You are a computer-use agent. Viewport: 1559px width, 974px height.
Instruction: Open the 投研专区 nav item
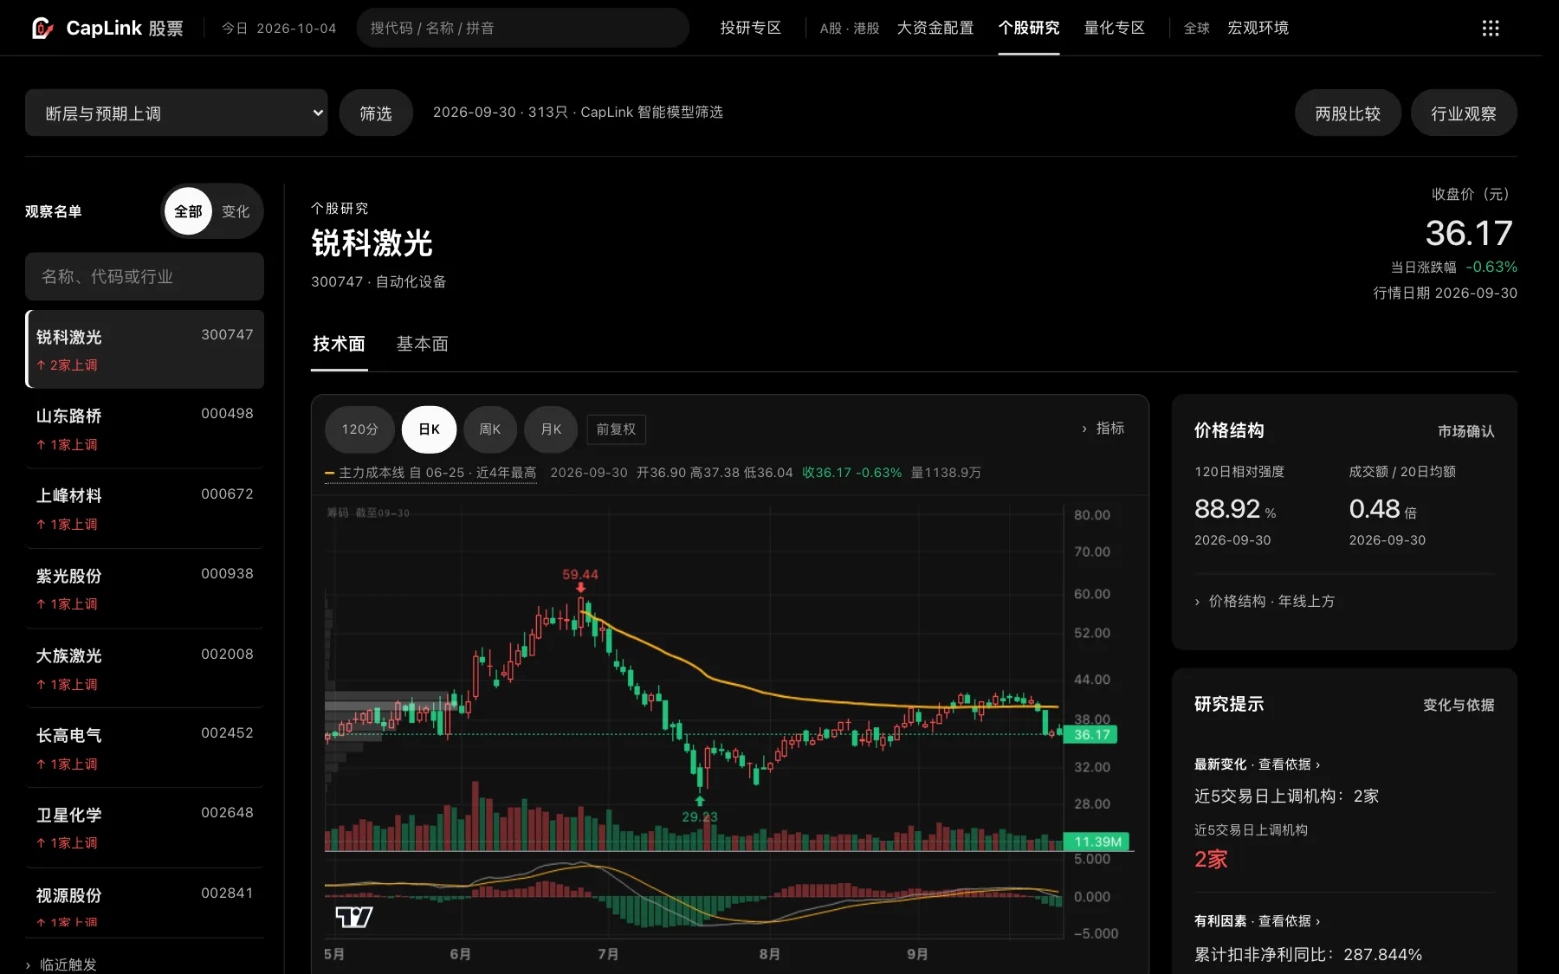[751, 28]
